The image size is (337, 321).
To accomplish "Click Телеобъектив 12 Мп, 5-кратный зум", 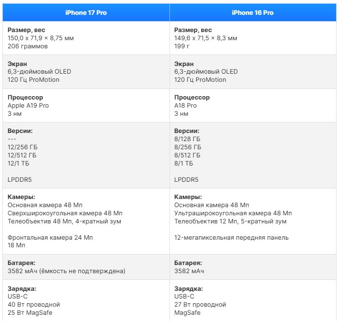I will (230, 221).
